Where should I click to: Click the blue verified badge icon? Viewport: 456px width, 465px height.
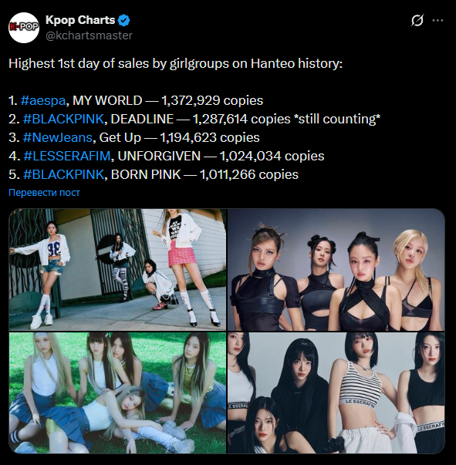coord(124,21)
